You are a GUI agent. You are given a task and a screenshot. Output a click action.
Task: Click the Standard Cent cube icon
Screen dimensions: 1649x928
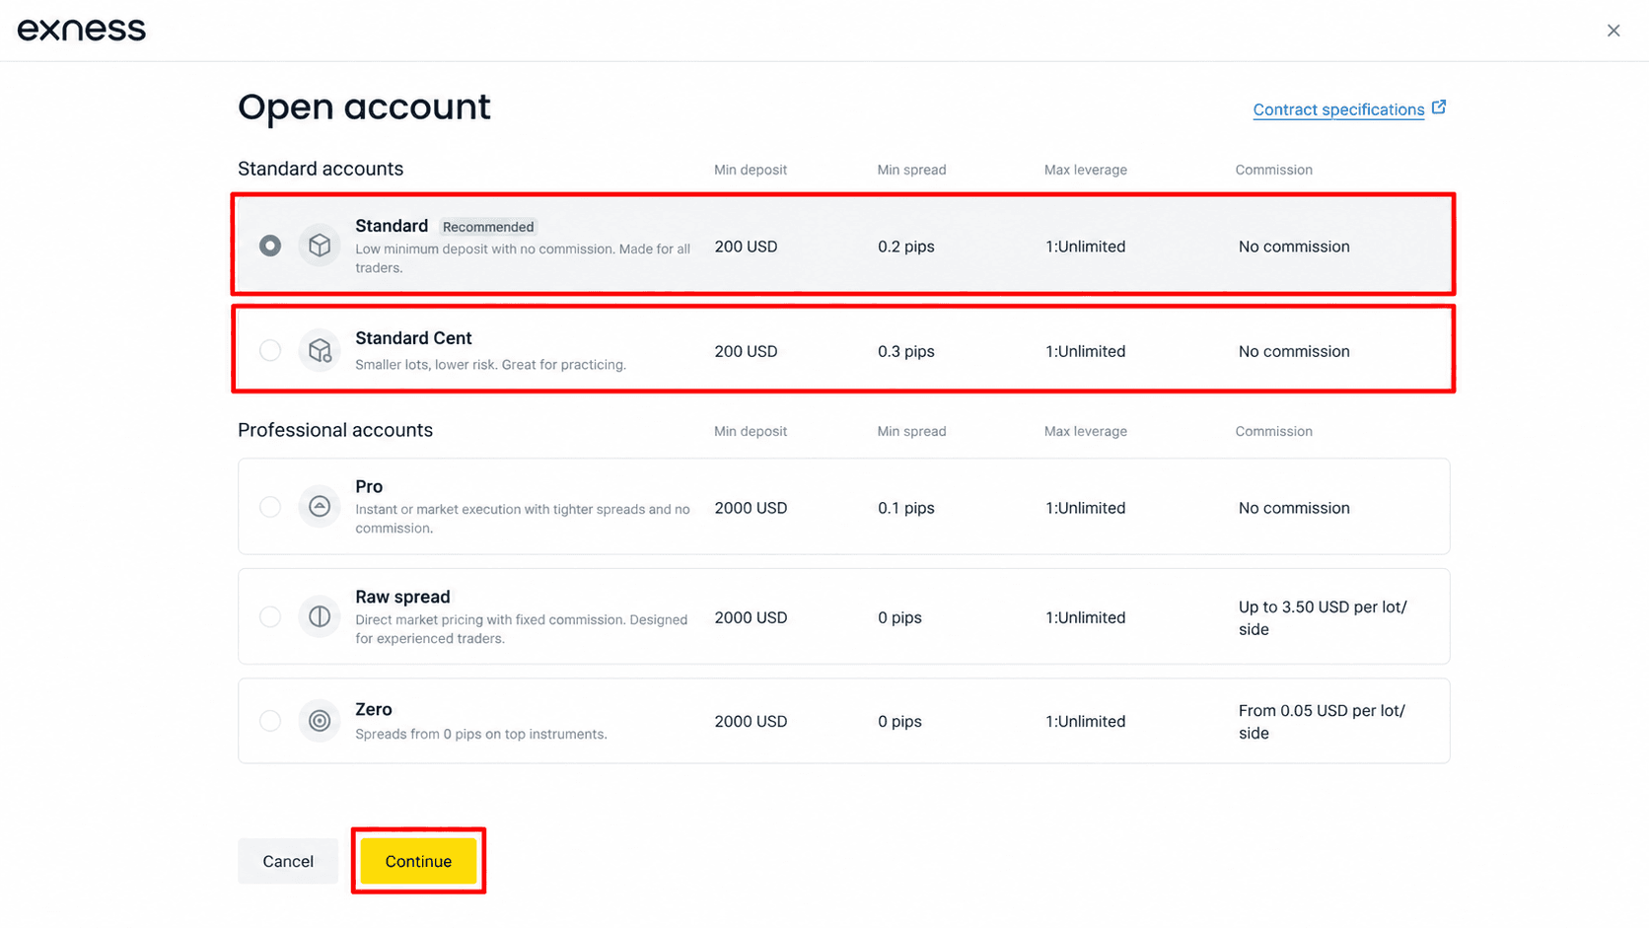[x=320, y=350]
